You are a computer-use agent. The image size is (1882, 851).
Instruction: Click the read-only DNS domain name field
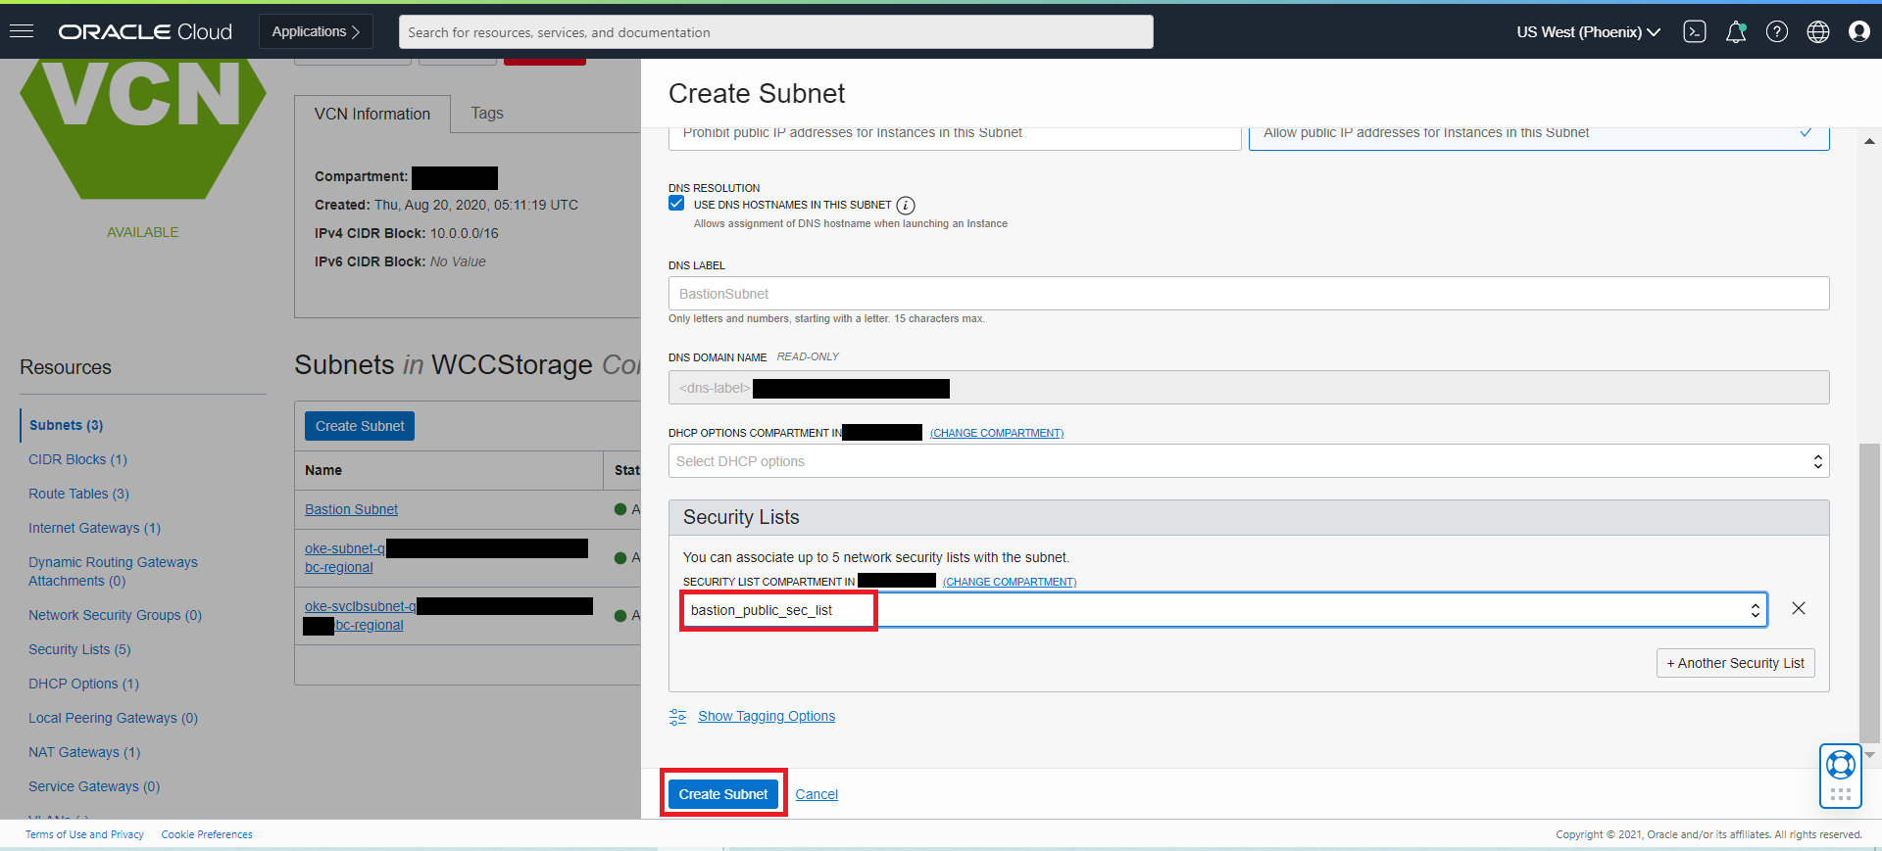tap(1249, 388)
